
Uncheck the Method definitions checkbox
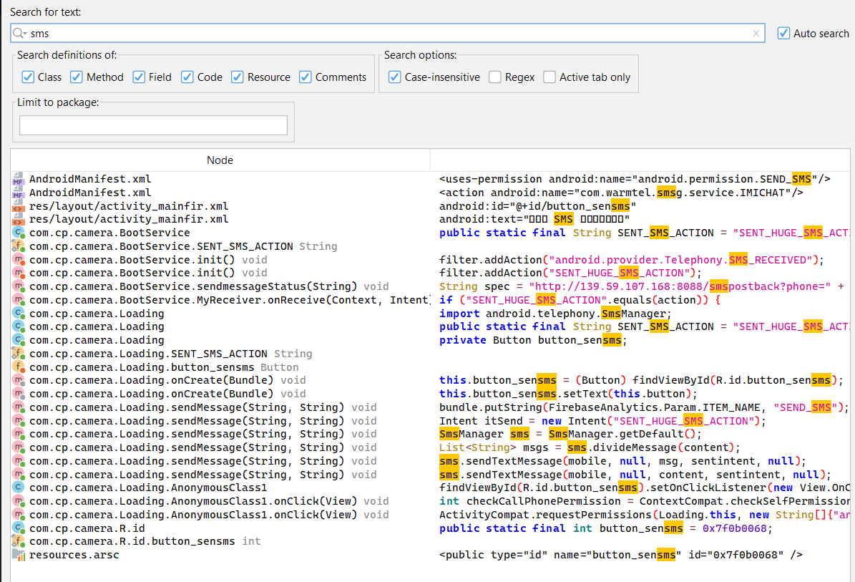point(77,77)
